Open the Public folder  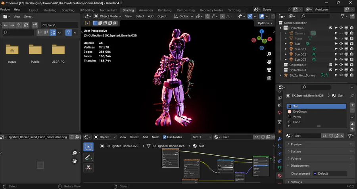coord(35,54)
